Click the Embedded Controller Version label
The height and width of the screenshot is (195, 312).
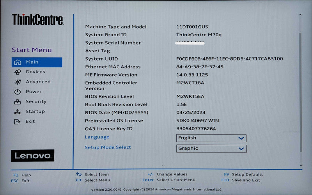point(111,85)
